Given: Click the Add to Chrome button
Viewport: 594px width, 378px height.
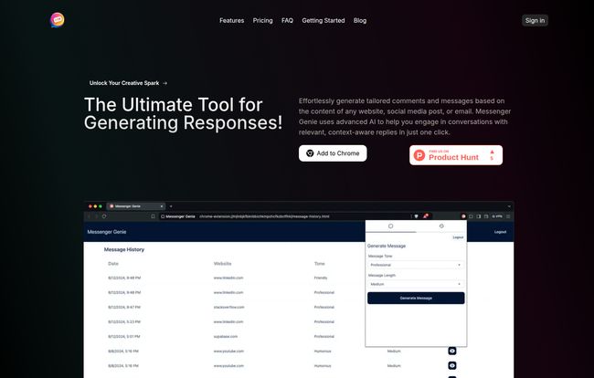Looking at the screenshot, I should tap(333, 153).
